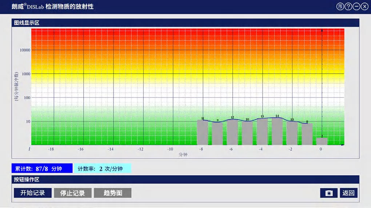Screen dimensions: 371x208
Task: Open the 趋势图 trend chart
Action: tap(112, 193)
